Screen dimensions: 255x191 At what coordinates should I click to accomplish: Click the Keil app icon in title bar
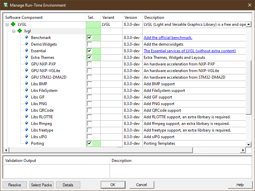tap(6, 5)
